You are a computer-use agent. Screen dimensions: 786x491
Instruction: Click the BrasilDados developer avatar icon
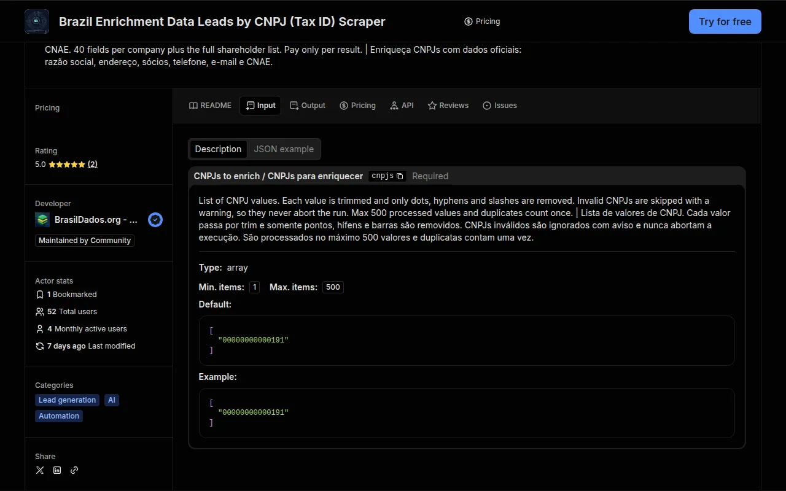(x=42, y=220)
